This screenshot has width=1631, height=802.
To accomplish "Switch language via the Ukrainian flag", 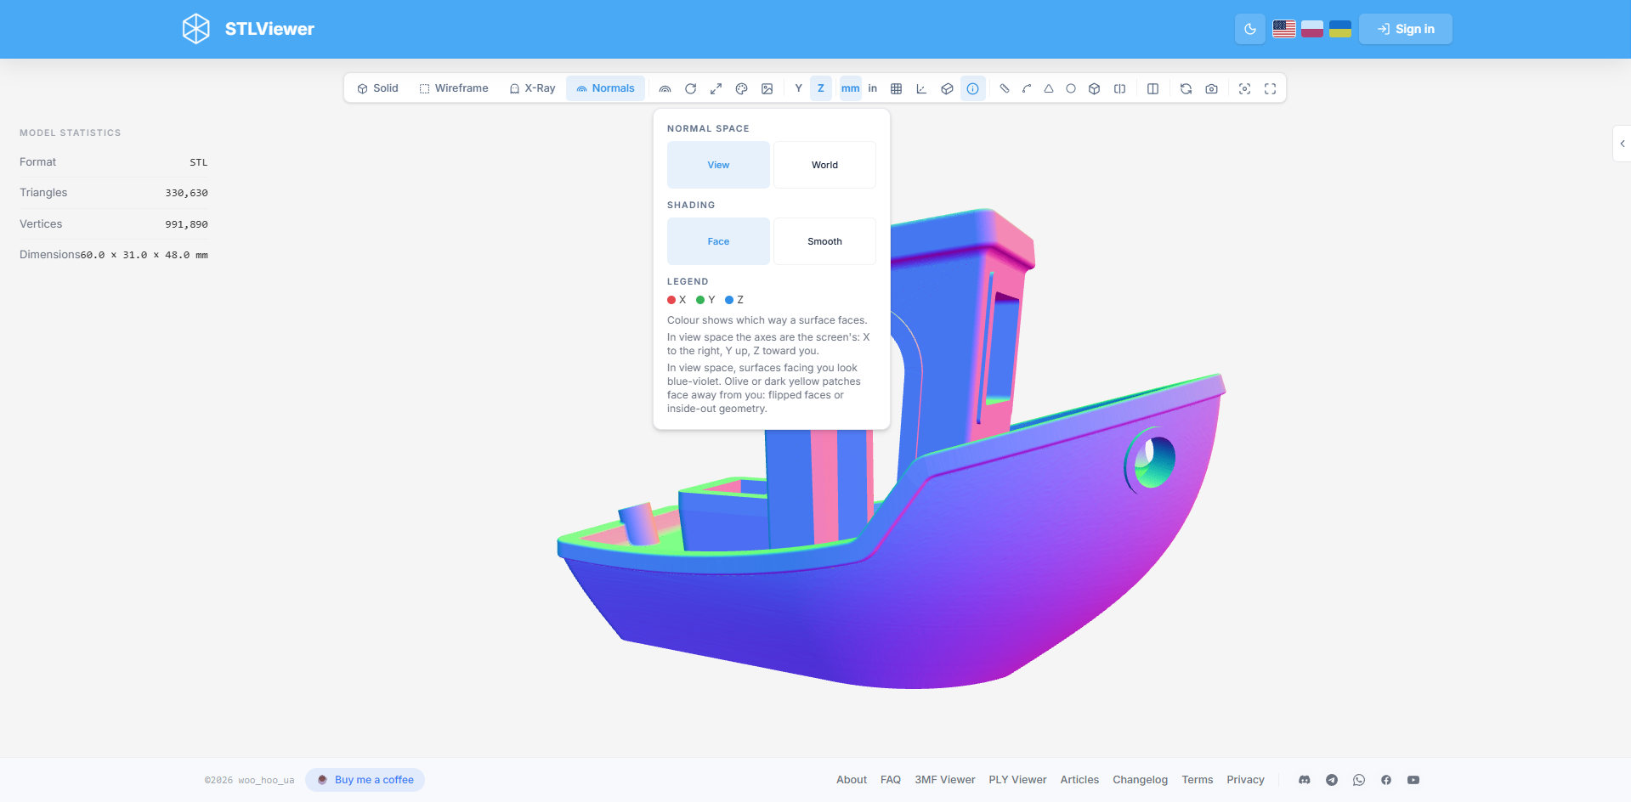I will click(1340, 29).
